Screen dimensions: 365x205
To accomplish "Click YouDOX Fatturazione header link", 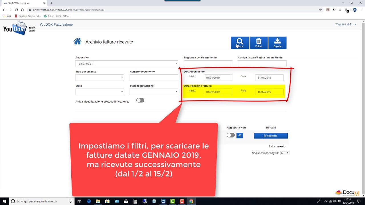I will click(x=56, y=24).
